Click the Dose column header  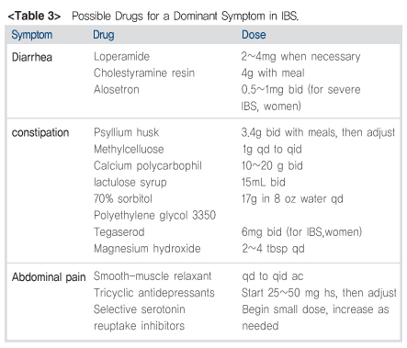pyautogui.click(x=254, y=35)
